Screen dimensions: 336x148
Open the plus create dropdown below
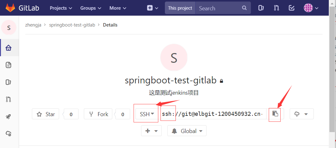[x=151, y=131]
